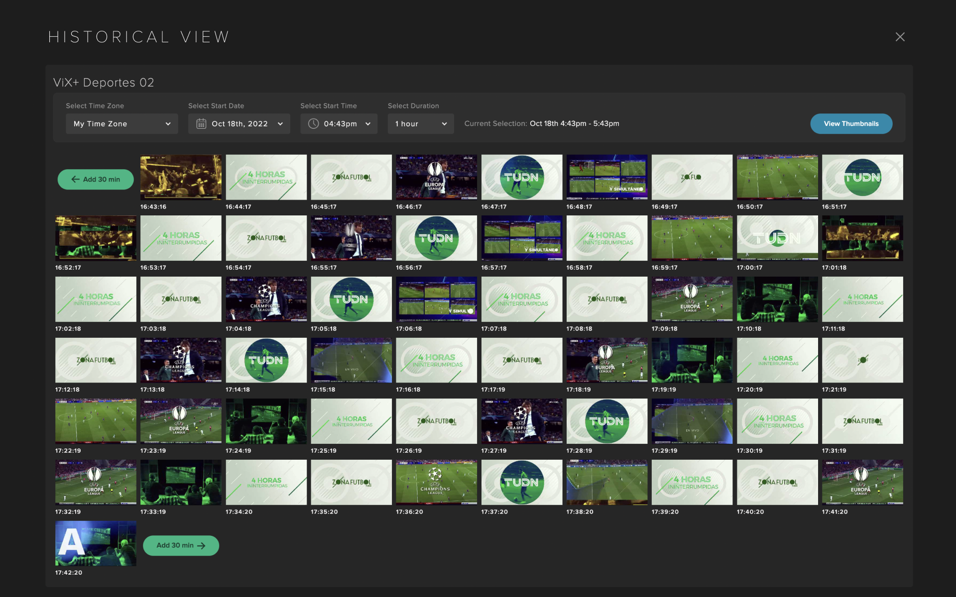Open the Champions League thumbnail at 17:04:18
Screen dimensions: 956x597
point(266,299)
